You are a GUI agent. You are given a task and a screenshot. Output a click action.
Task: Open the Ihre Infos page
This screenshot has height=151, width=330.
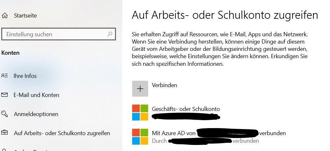click(x=25, y=76)
